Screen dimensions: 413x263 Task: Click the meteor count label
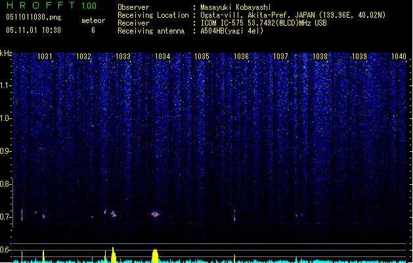93,20
